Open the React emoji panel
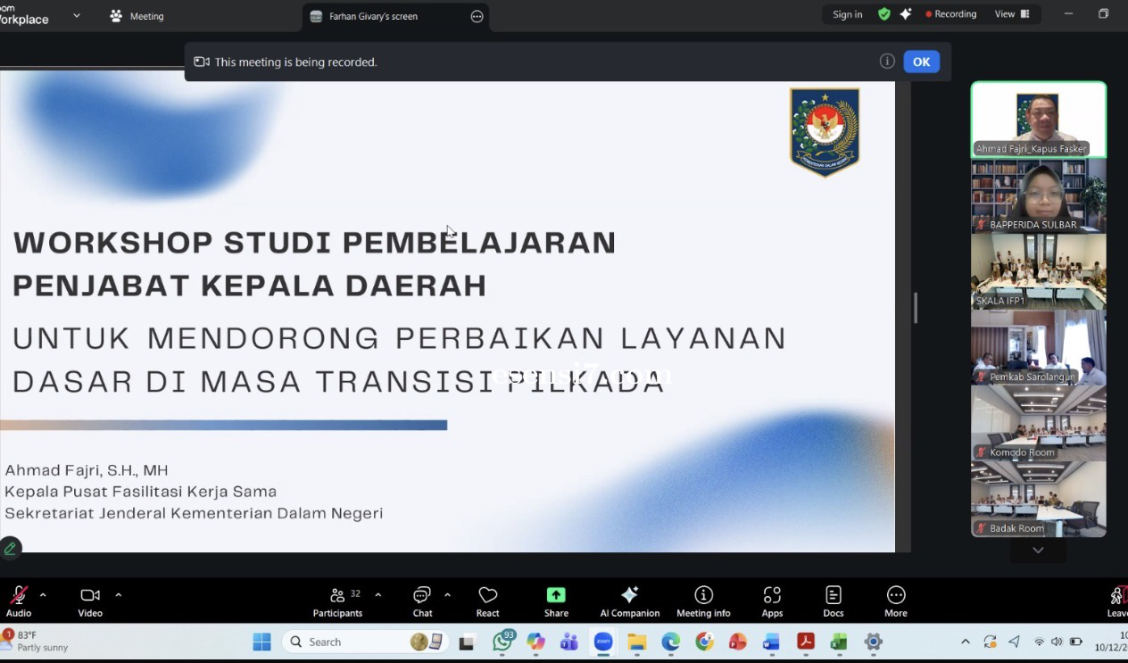Image resolution: width=1128 pixels, height=663 pixels. [x=487, y=600]
